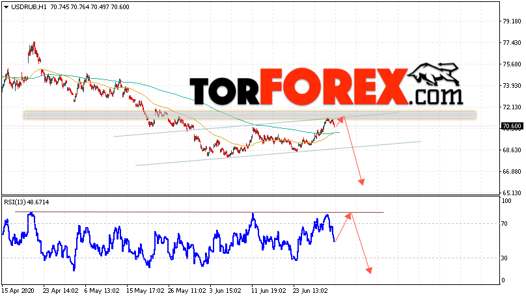Click the 77.430 price axis label
Viewport: 526px width, 298px height.
coord(512,42)
